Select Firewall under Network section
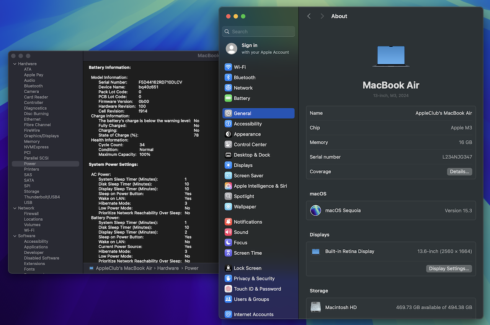490x325 pixels. coord(31,214)
